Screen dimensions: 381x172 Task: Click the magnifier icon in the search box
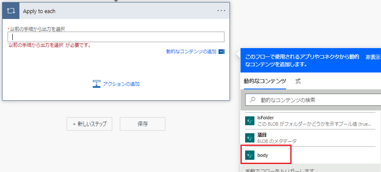click(253, 100)
